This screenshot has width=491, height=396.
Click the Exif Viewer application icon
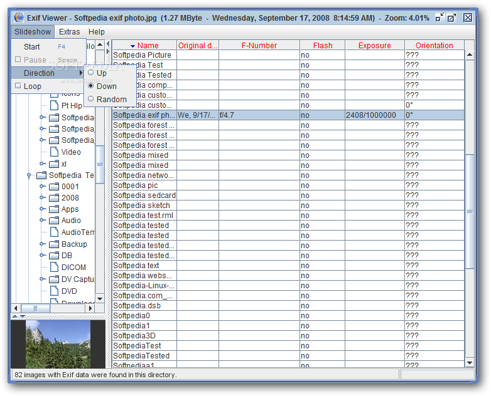coord(19,18)
